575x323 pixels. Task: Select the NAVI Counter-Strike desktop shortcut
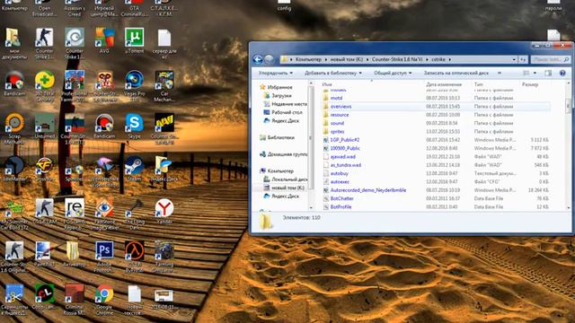[x=164, y=128]
